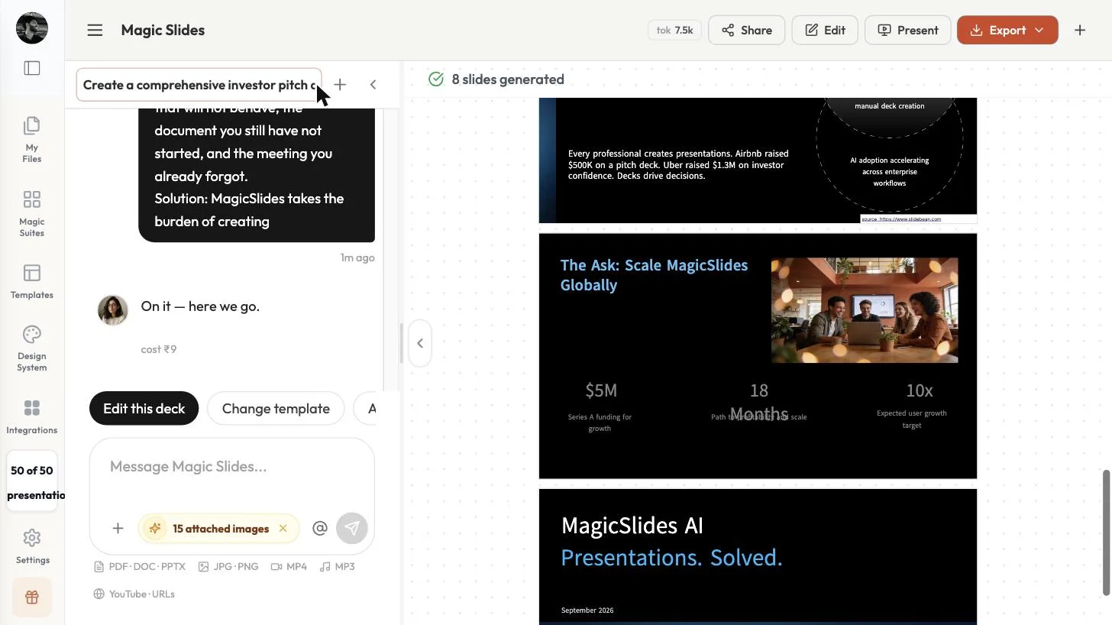Click the gift icon in sidebar
The height and width of the screenshot is (625, 1112).
(31, 597)
